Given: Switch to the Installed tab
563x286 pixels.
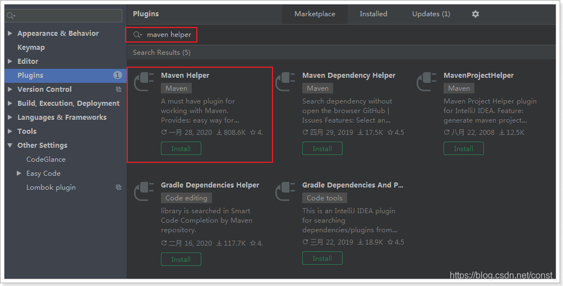Looking at the screenshot, I should coord(373,14).
